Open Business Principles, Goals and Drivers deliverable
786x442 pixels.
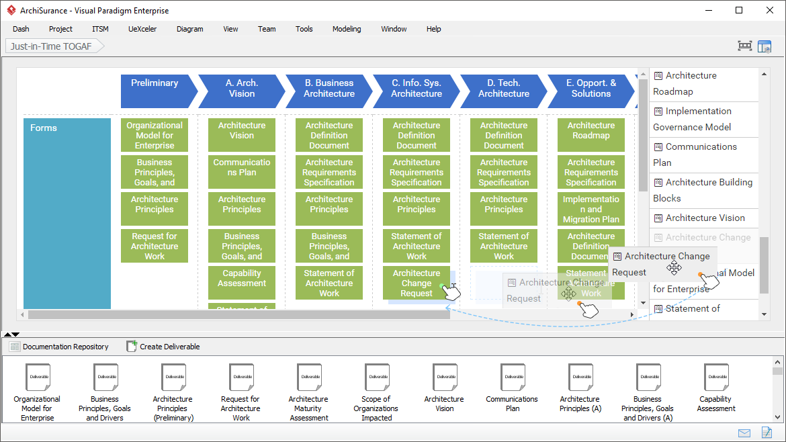pos(105,393)
